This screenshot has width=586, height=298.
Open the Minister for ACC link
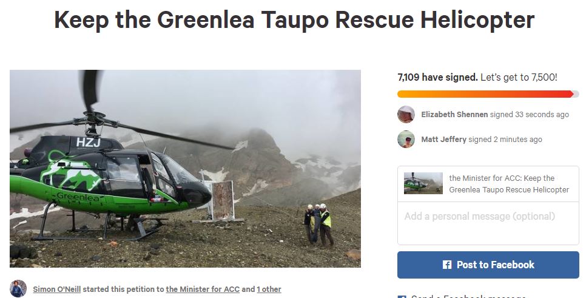coord(203,289)
